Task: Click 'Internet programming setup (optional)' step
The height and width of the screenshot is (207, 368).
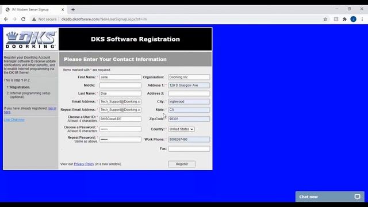Action: tap(30, 95)
